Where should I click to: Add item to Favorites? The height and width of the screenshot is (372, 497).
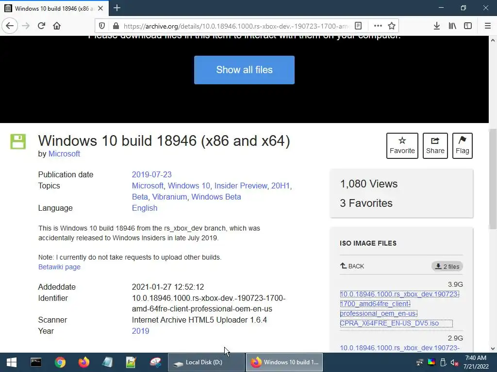(402, 146)
